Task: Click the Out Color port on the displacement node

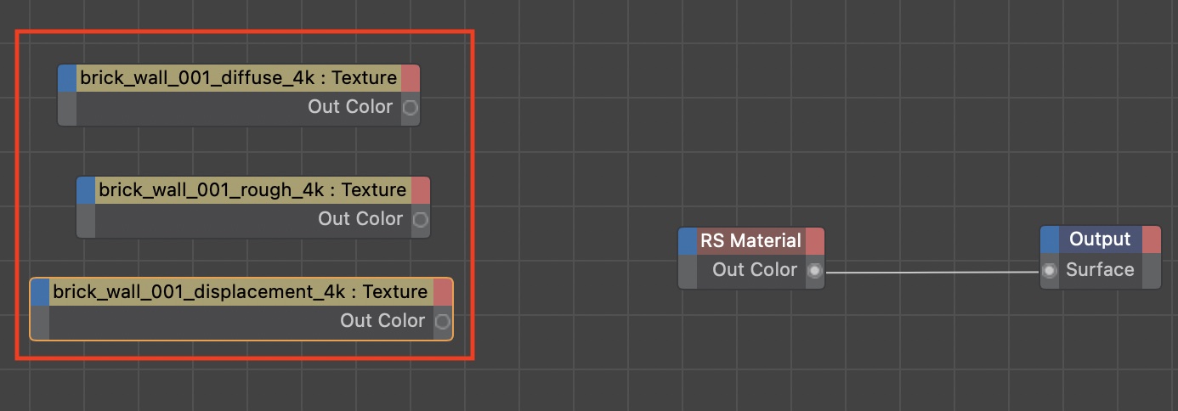Action: tap(442, 322)
